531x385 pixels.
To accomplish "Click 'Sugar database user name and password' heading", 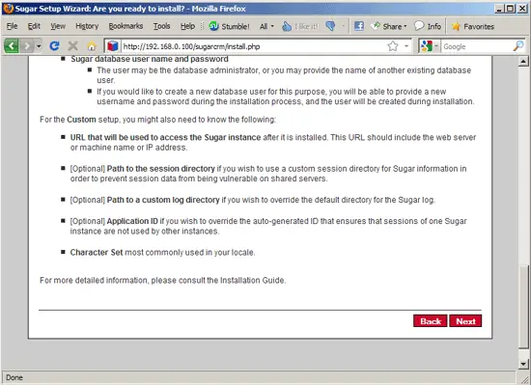I will tap(150, 59).
